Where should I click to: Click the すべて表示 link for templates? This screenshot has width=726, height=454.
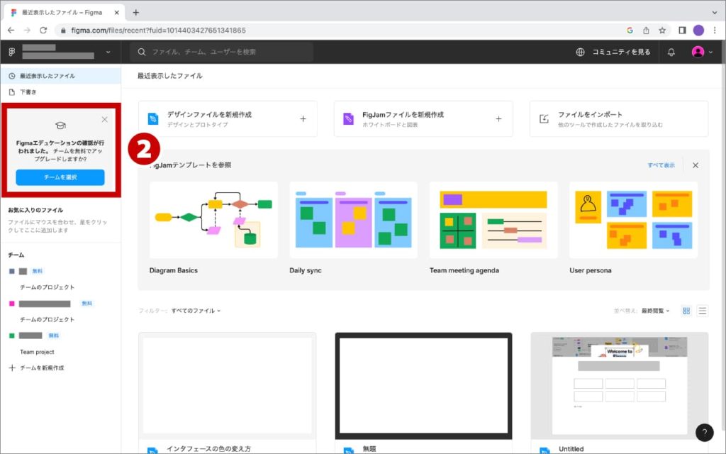tap(661, 165)
